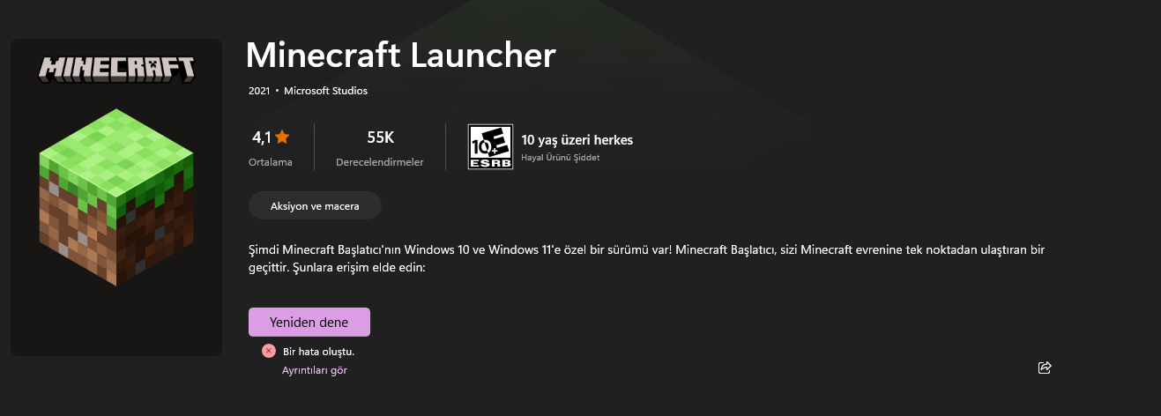Click the ESRB 10+ rating badge
Screen dimensions: 1161x416
click(x=490, y=146)
